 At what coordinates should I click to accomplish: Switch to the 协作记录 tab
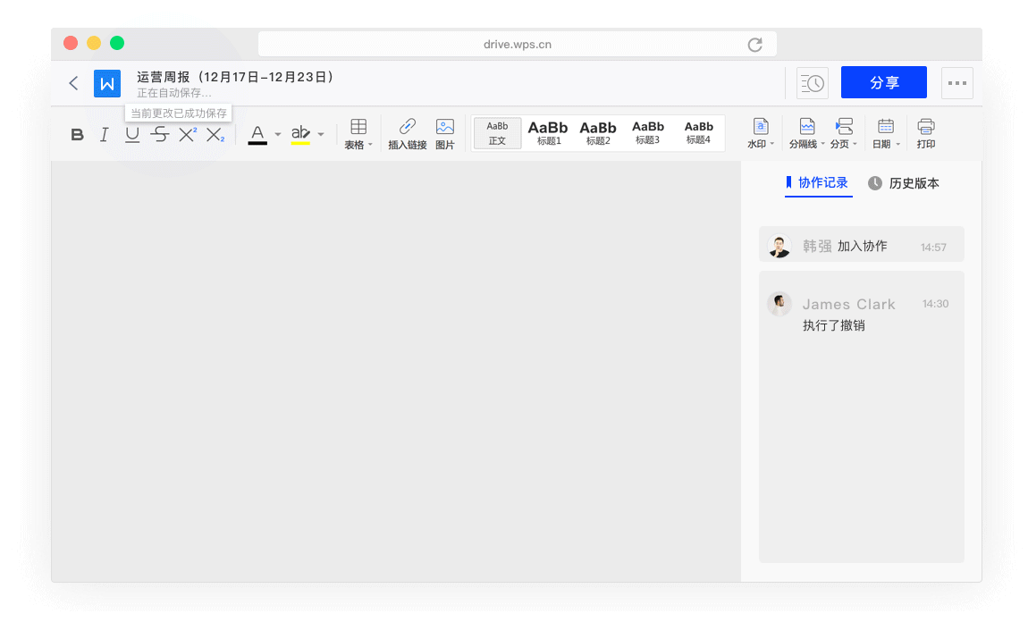tap(818, 183)
